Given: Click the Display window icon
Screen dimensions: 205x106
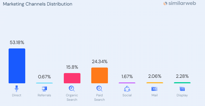Looking at the screenshot, I should (182, 89).
